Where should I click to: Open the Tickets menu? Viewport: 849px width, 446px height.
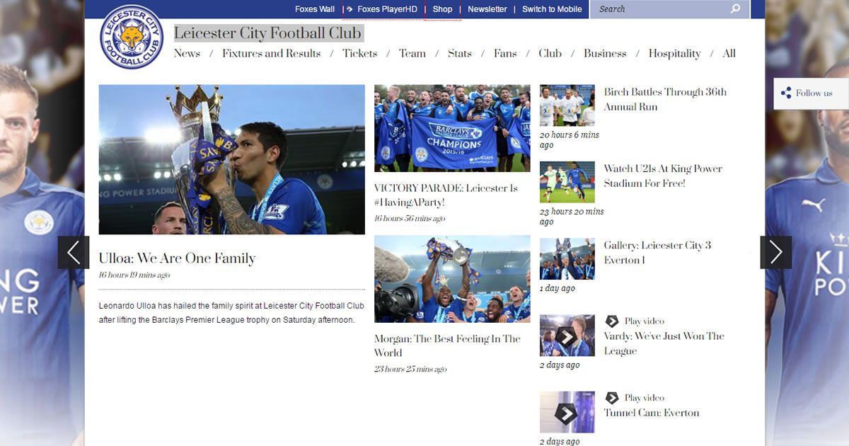(359, 53)
